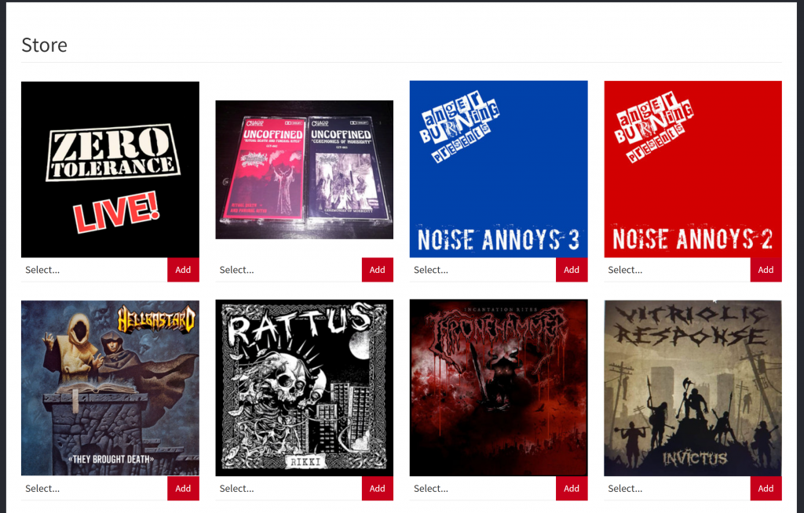Viewport: 804px width, 513px height.
Task: Add Noise Annoys 3 to cart
Action: (x=572, y=270)
